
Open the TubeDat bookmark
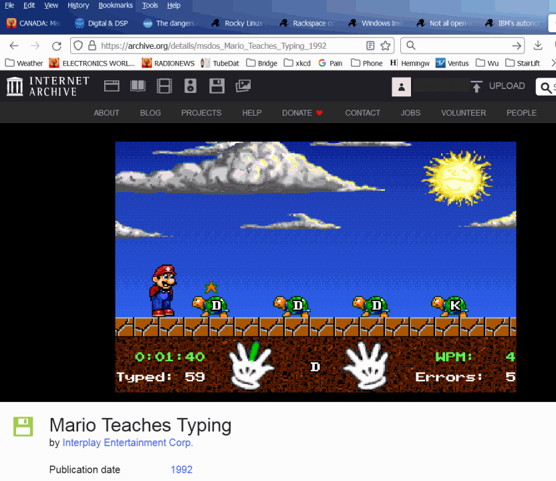click(220, 63)
